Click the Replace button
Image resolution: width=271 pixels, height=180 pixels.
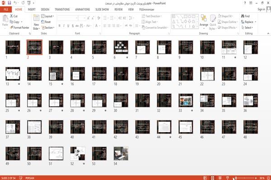coord(248,22)
